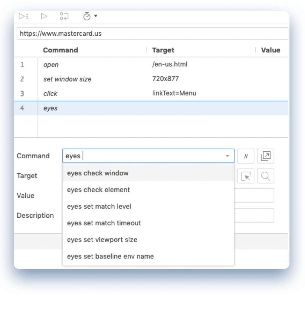The height and width of the screenshot is (310, 305).
Task: Click the step over command icon
Action: 64,16
